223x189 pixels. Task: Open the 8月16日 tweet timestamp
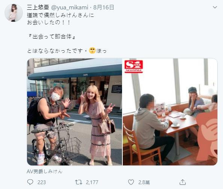(x=104, y=7)
